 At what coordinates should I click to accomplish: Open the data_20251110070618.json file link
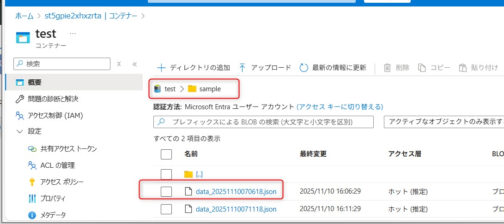pyautogui.click(x=236, y=192)
